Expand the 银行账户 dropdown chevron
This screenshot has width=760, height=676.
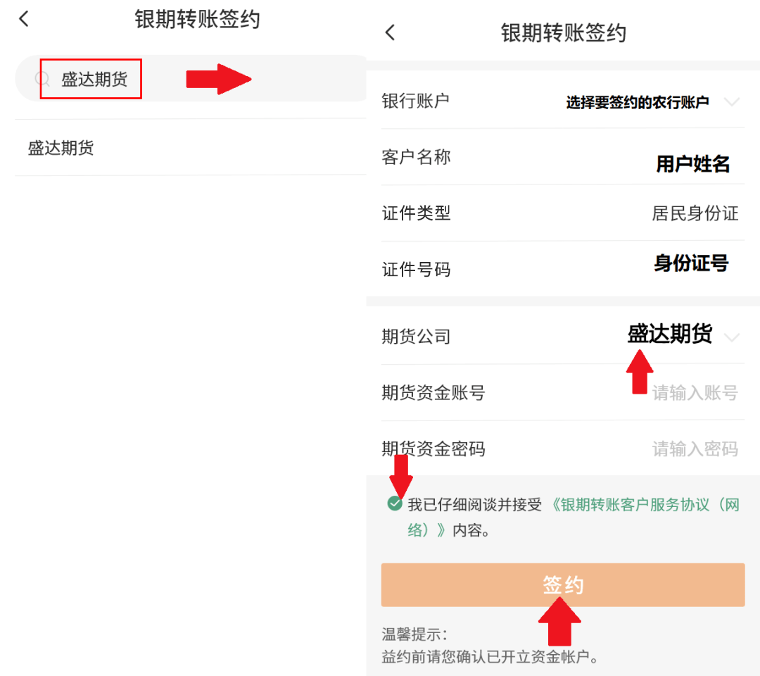click(732, 102)
